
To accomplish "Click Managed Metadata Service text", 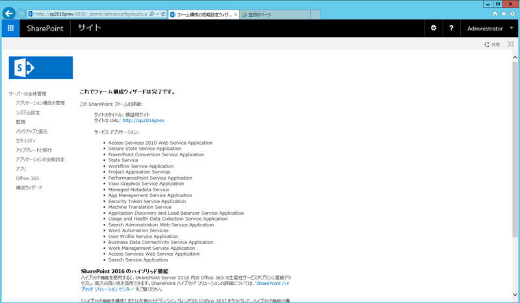I will click(138, 189).
